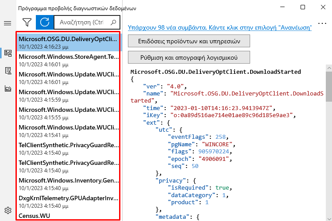Open the three-dots more options menu
This screenshot has height=221, width=332.
click(x=322, y=23)
